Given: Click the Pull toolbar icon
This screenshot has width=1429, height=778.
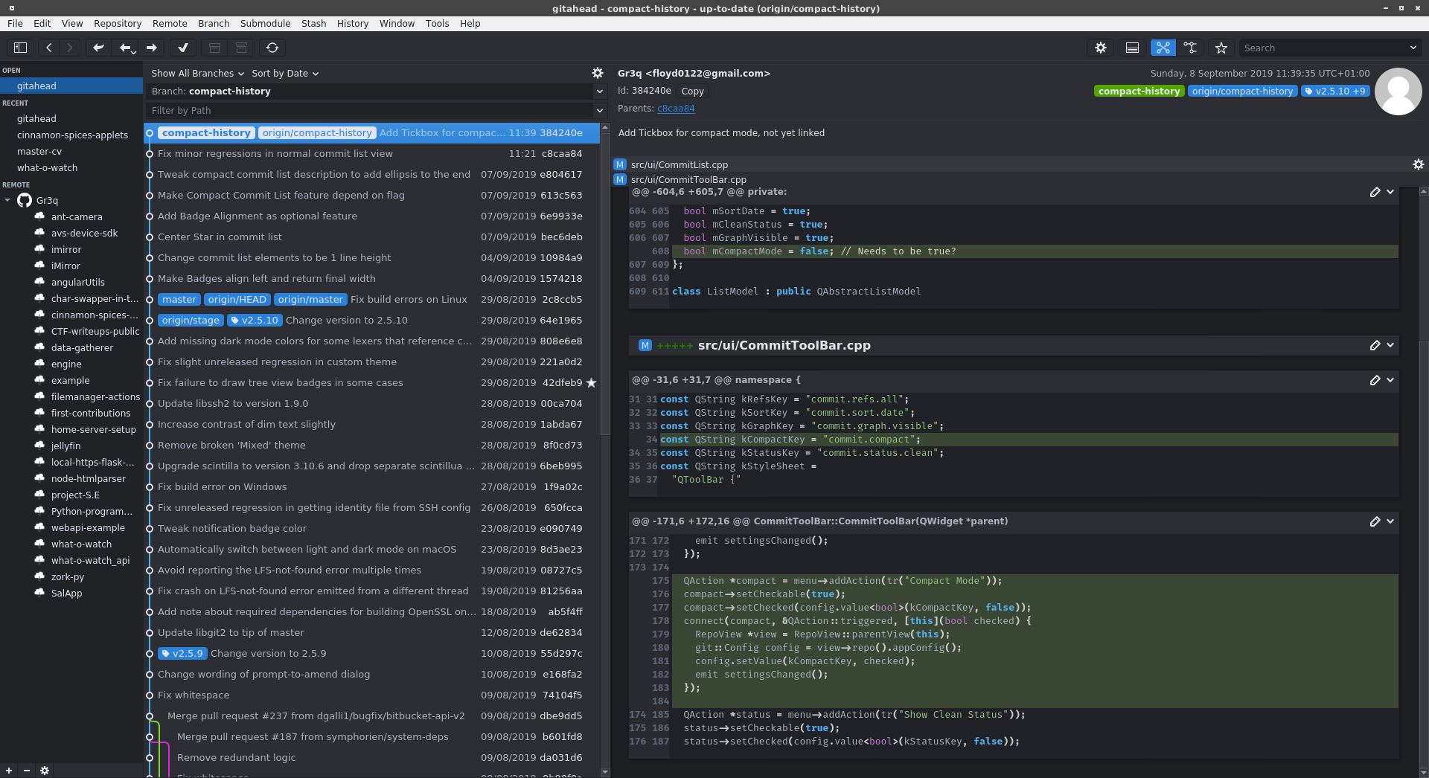Looking at the screenshot, I should click(127, 48).
